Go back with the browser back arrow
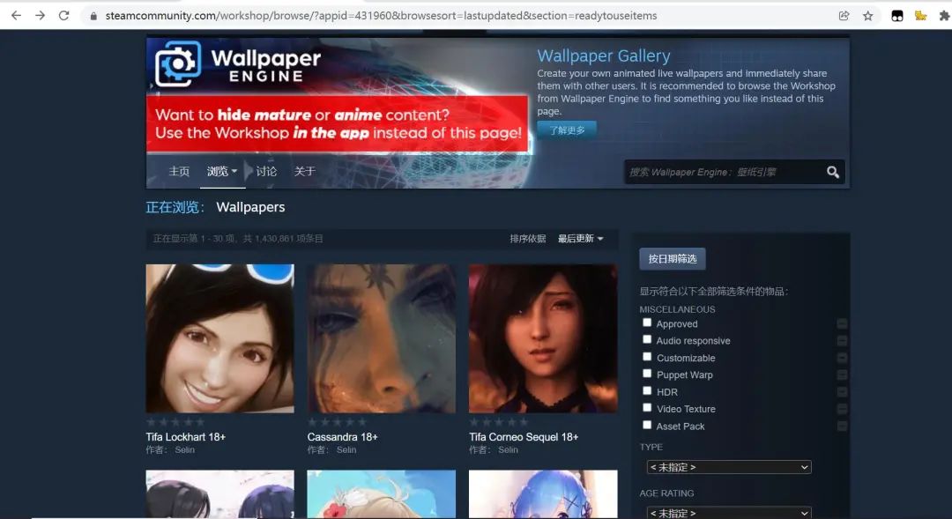Screen dimensions: 952x519 [16, 16]
